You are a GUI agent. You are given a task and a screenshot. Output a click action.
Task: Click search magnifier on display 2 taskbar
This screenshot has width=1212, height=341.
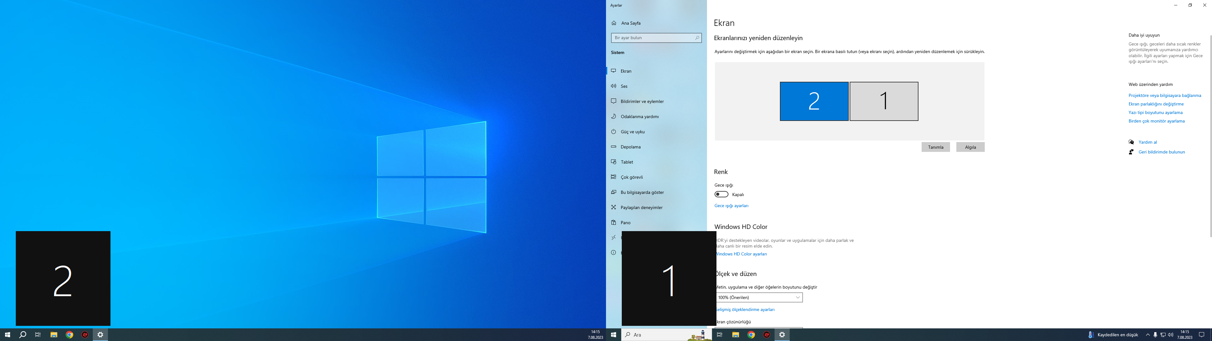[23, 335]
